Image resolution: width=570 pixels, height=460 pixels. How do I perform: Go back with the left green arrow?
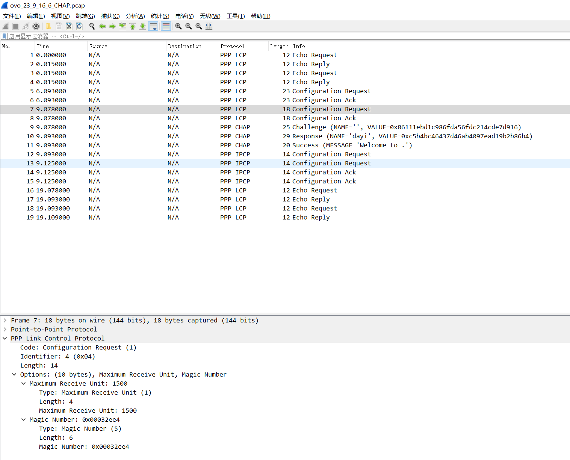pyautogui.click(x=102, y=26)
